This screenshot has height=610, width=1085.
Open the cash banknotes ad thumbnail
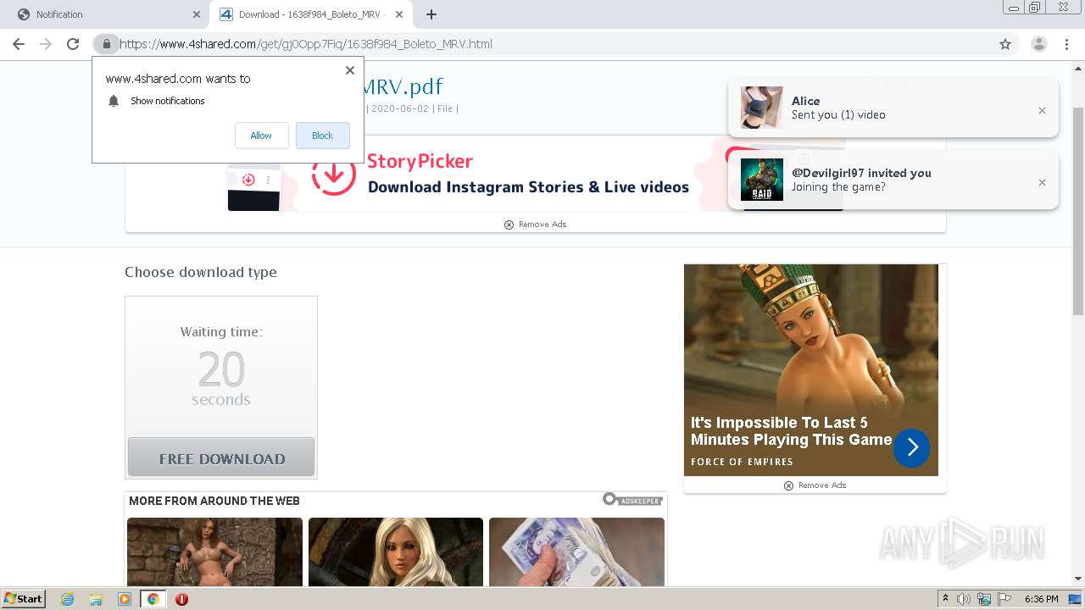click(576, 552)
